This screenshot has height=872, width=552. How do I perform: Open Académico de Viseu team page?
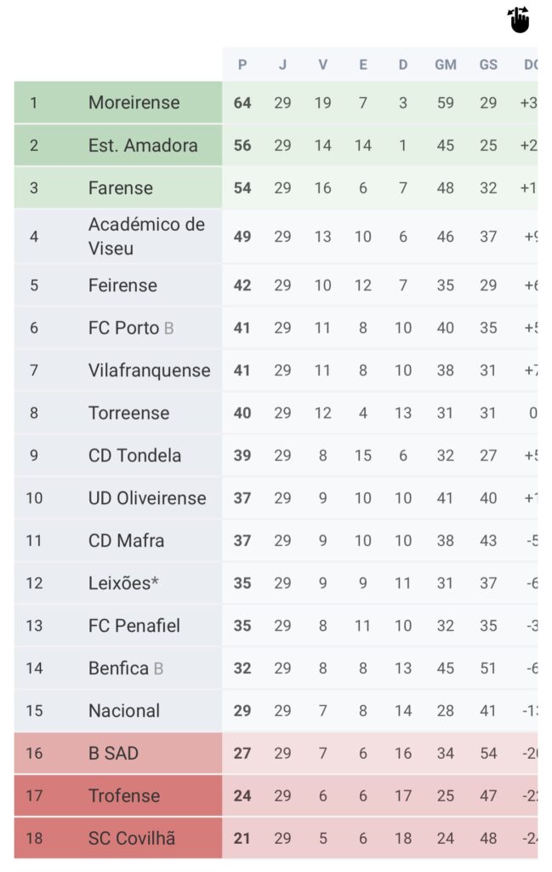[x=146, y=237]
